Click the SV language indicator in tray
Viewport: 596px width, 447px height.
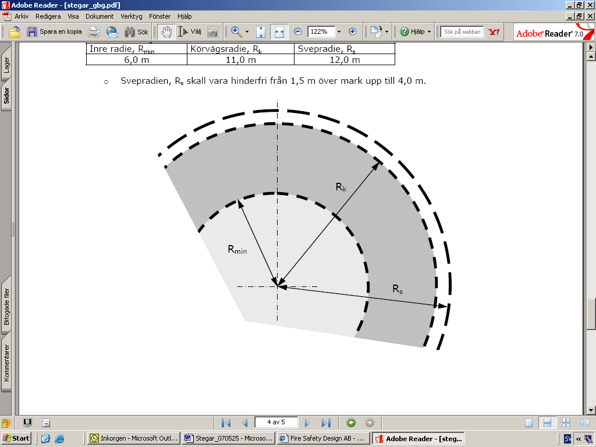[567, 439]
